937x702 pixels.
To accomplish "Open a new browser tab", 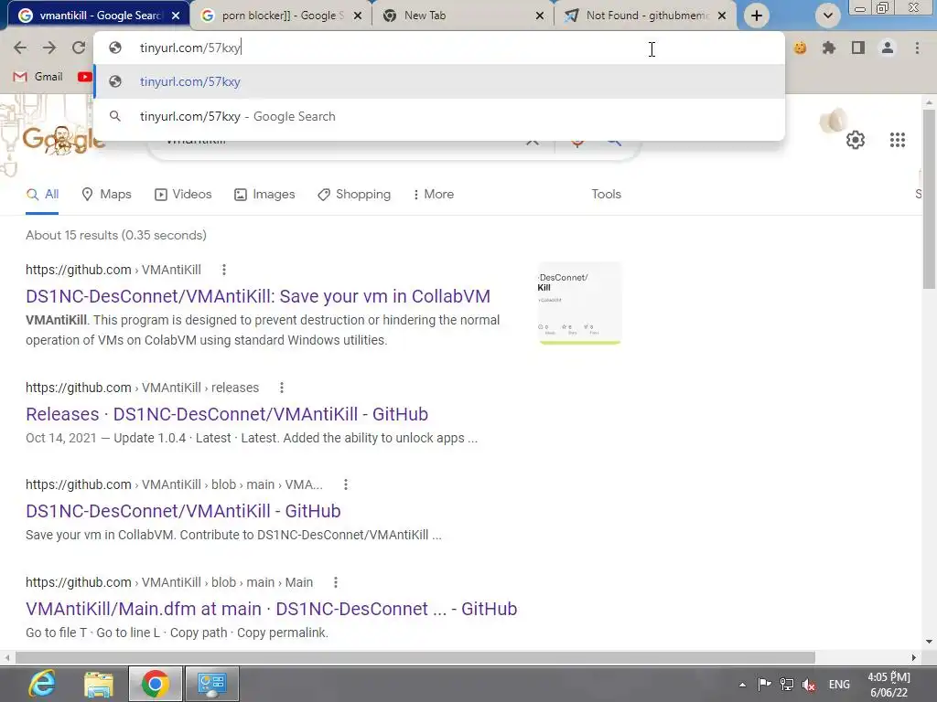I will [x=757, y=16].
